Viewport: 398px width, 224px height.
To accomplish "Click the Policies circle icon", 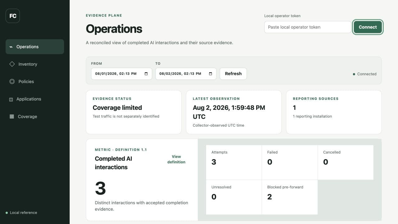I will 12,82.
